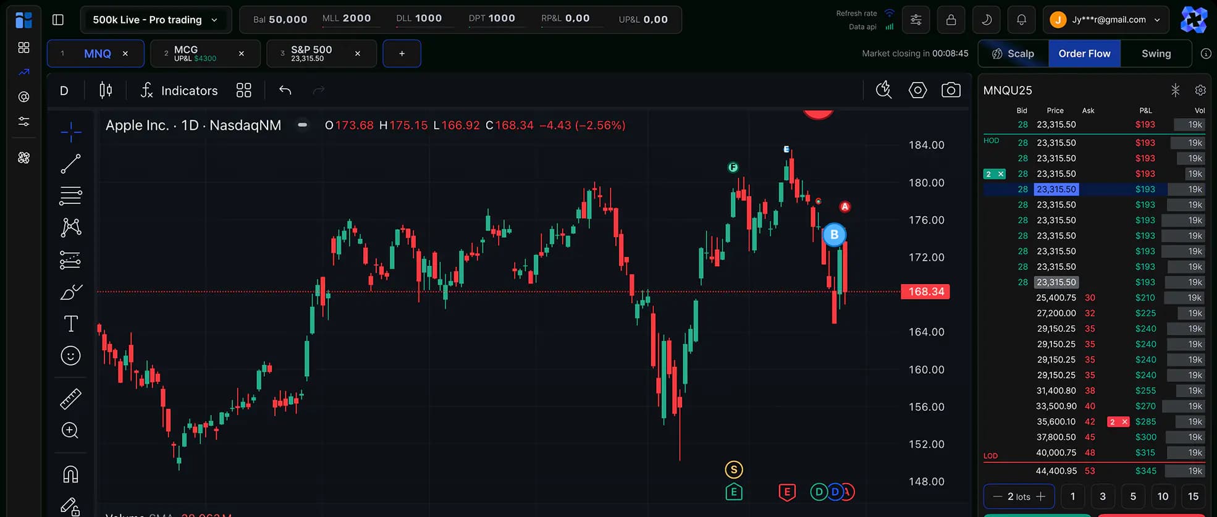Viewport: 1217px width, 517px height.
Task: Set lot size to 10
Action: tap(1163, 496)
